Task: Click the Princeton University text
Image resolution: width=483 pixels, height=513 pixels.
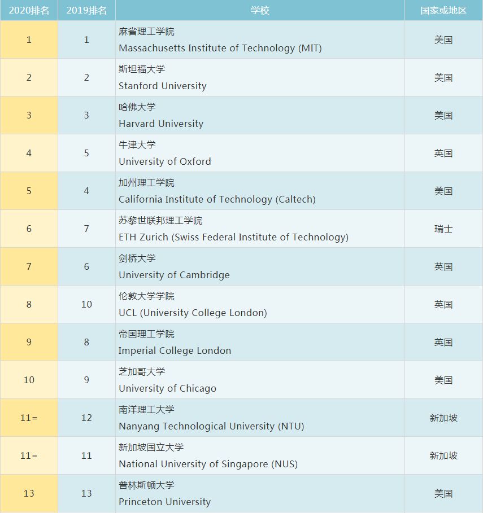Action: tap(165, 502)
